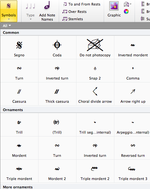Open the All category filter dropdown
This screenshot has height=189, width=150.
click(7, 26)
